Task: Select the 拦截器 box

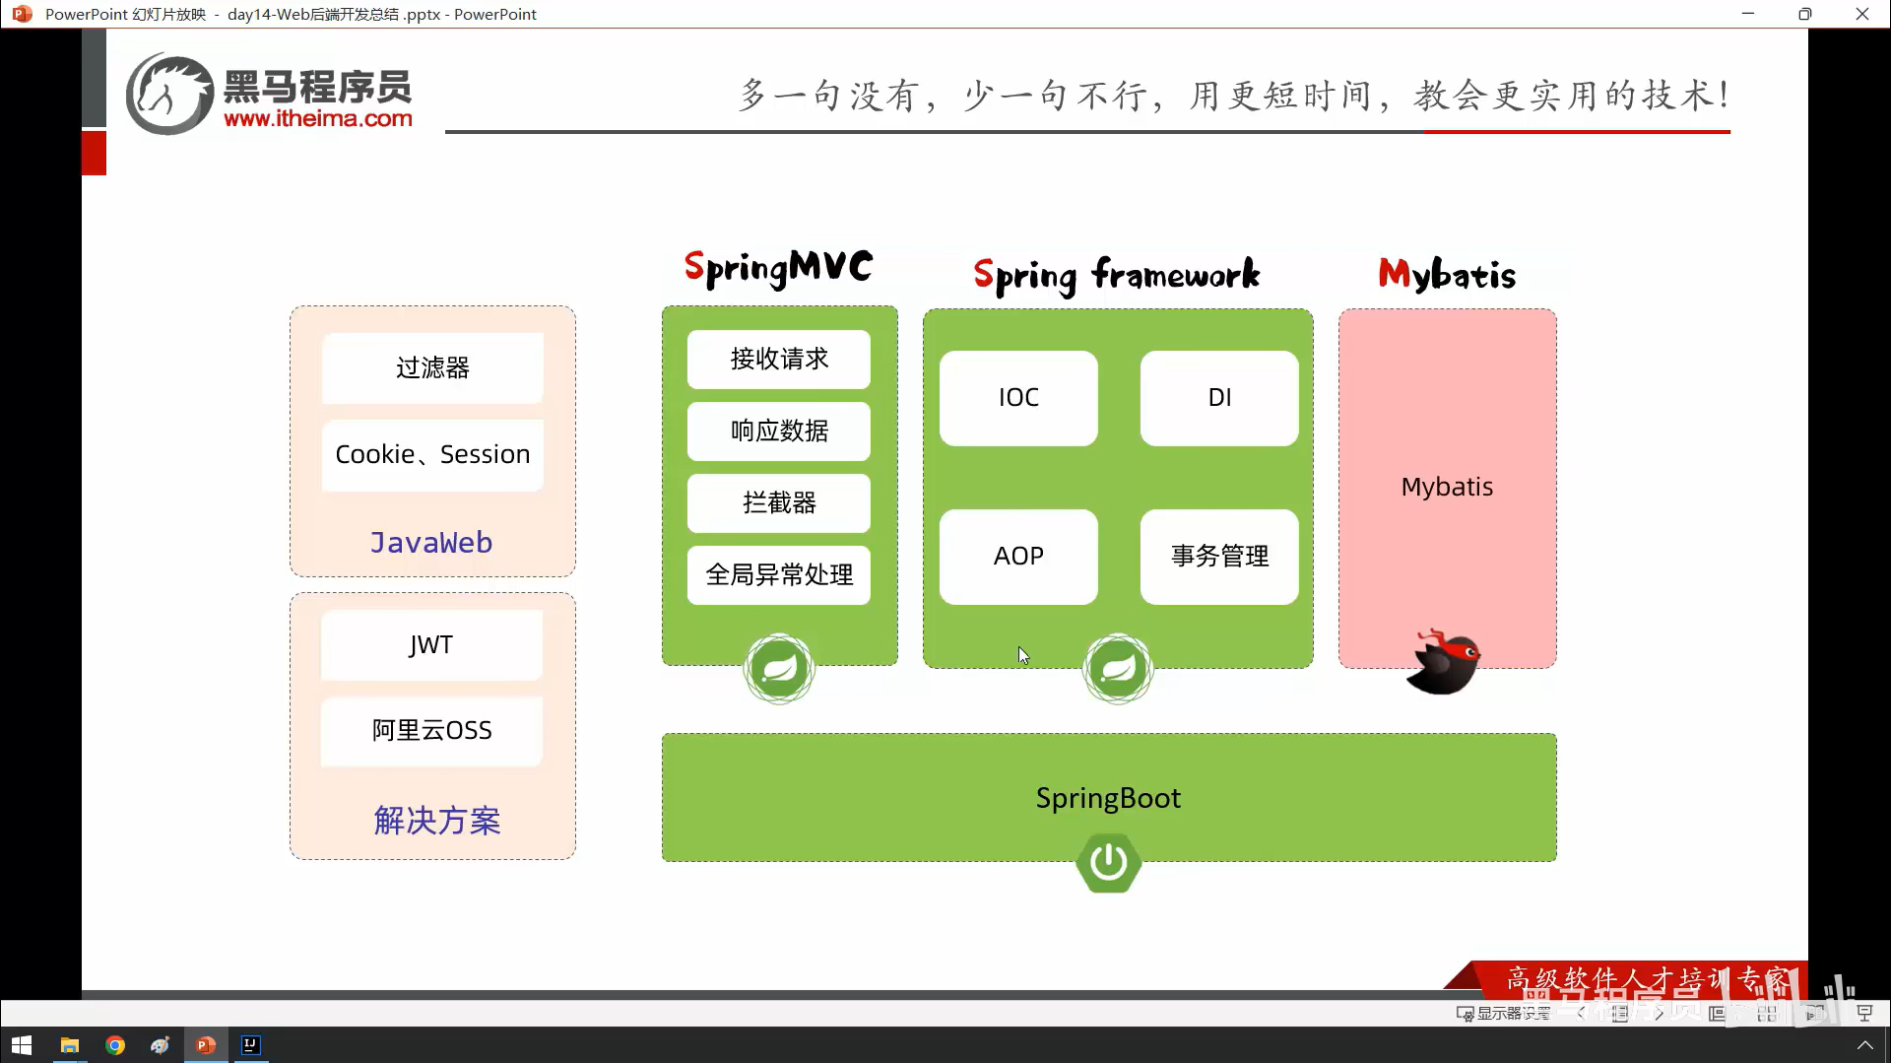Action: (x=779, y=502)
